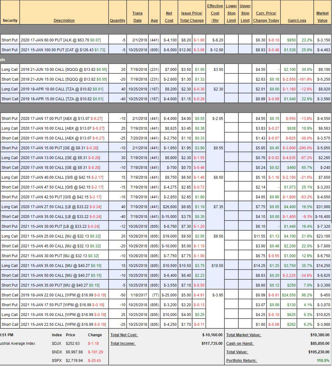The height and width of the screenshot is (366, 332).
Task: Click the Curr. Price/Change Today header
Action: click(266, 17)
